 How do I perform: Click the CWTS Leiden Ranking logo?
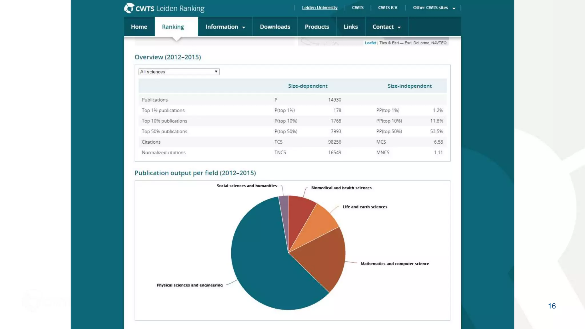[x=164, y=8]
